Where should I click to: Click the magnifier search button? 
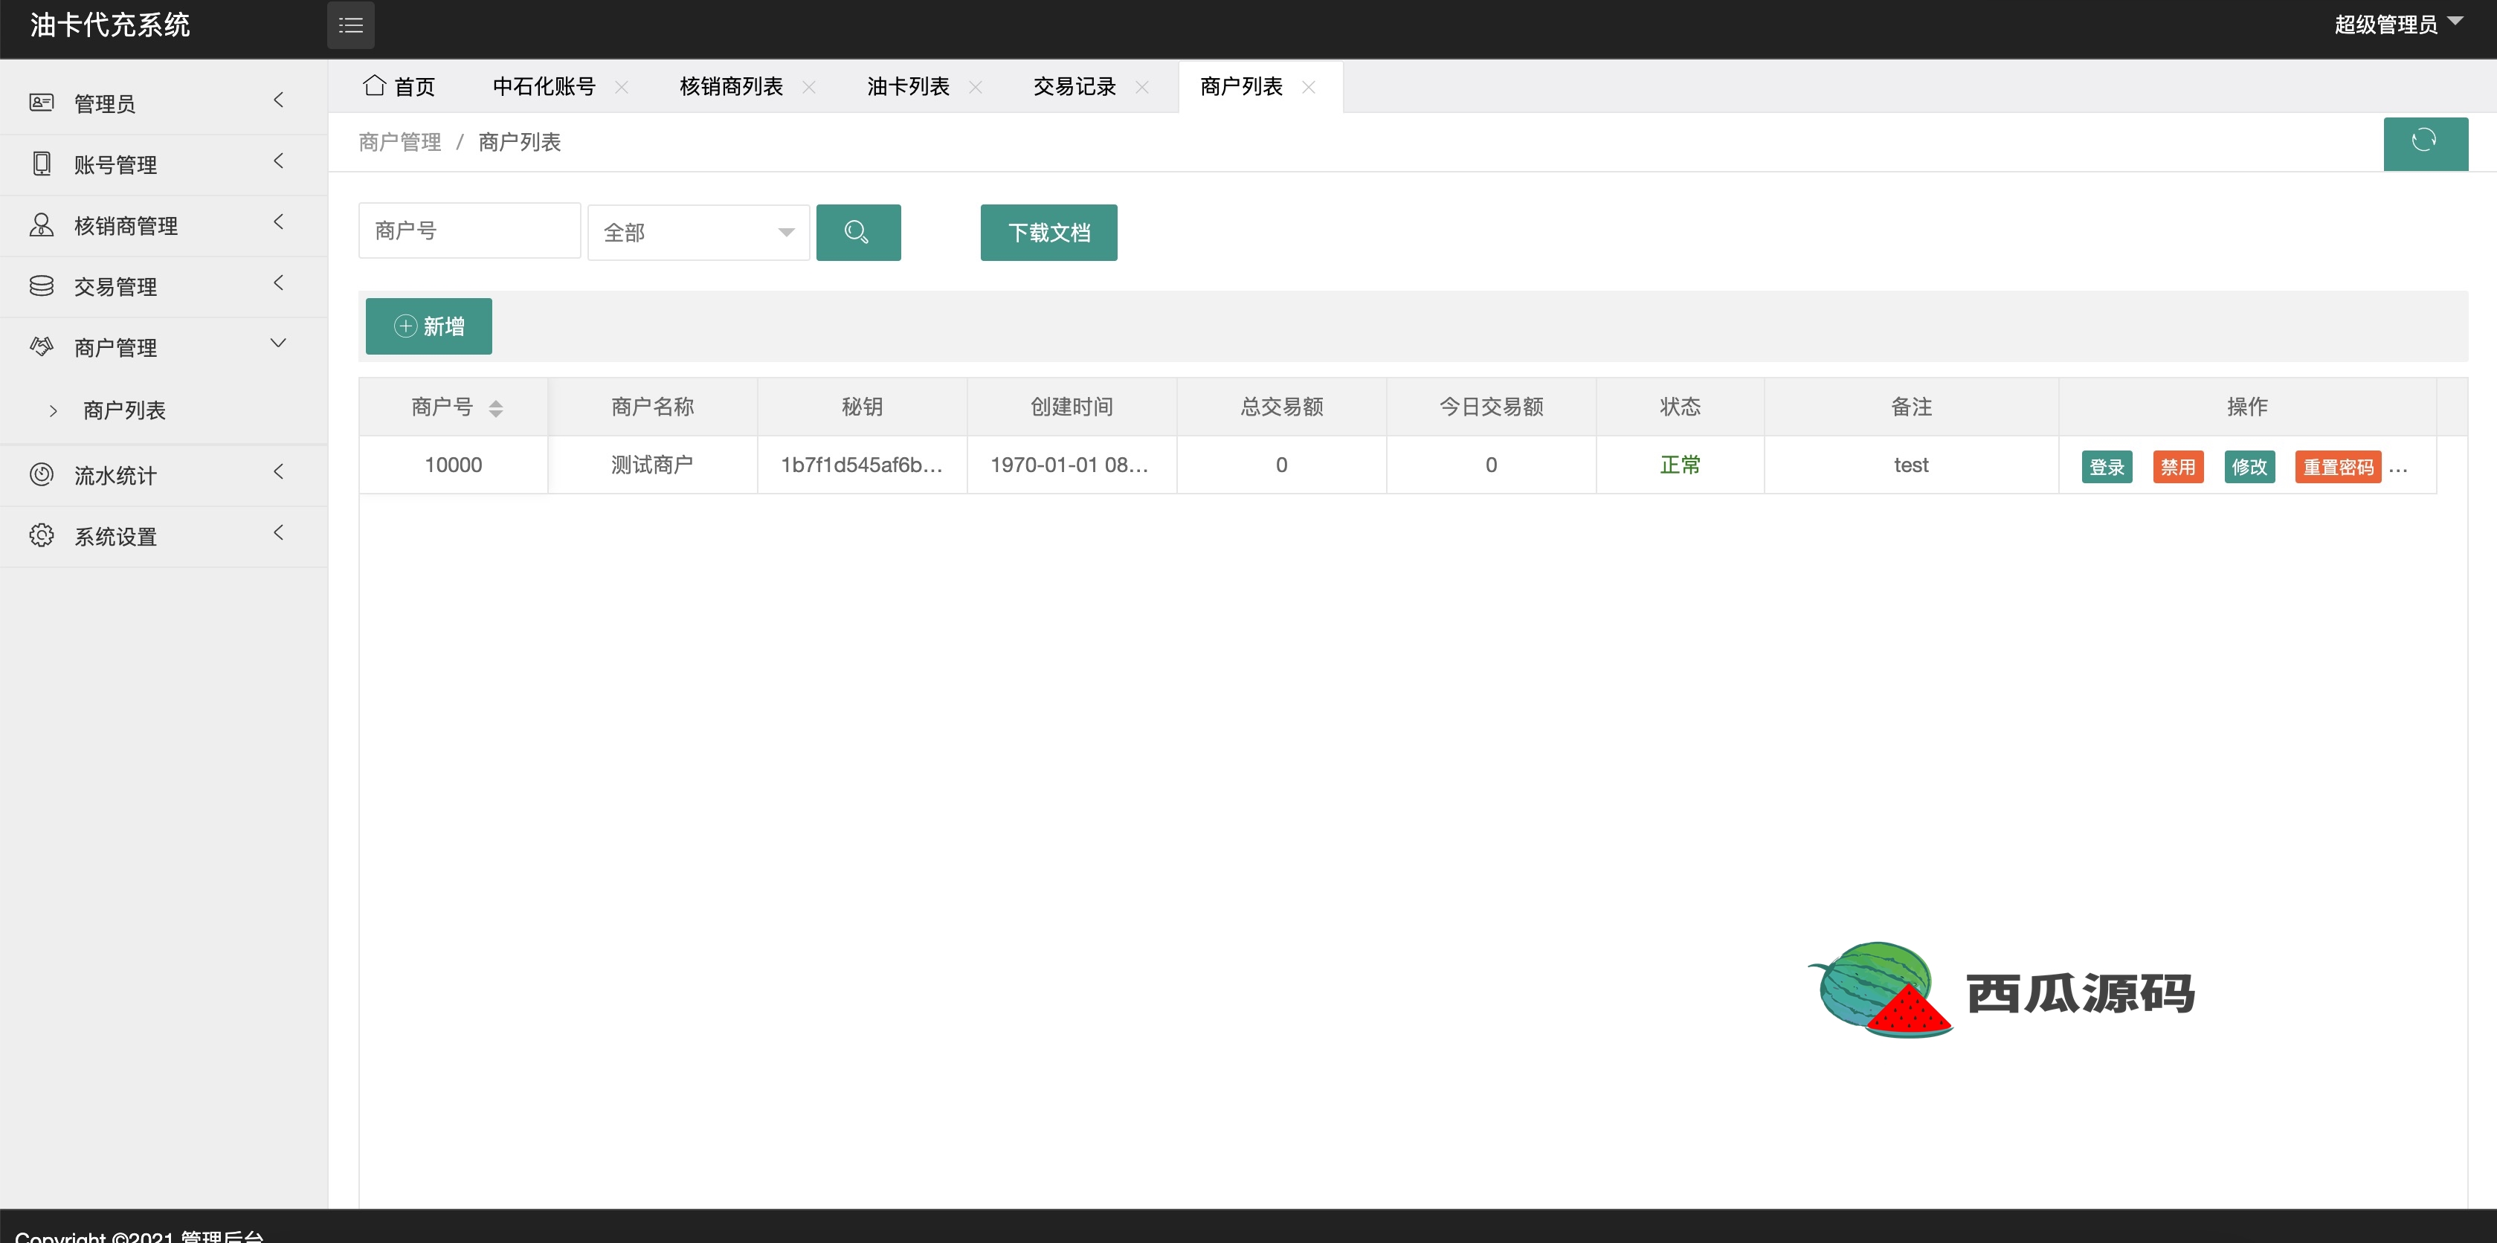point(858,233)
